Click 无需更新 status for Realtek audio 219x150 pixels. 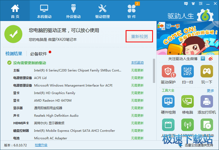(x=137, y=115)
